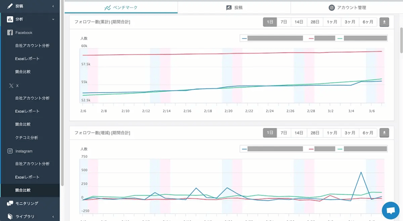Click the blue spike peak in 増減 chart
Viewport: 403px width, 221px height.
coord(361,173)
